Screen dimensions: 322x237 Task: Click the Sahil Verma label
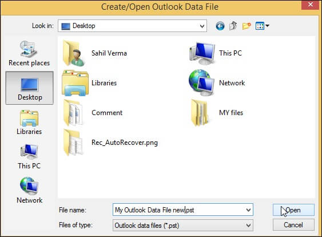pyautogui.click(x=109, y=53)
